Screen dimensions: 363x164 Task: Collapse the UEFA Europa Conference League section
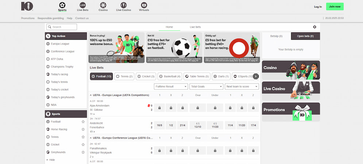coord(90,138)
